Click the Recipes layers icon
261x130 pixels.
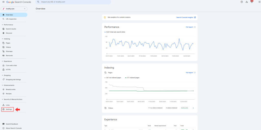(x=4, y=93)
